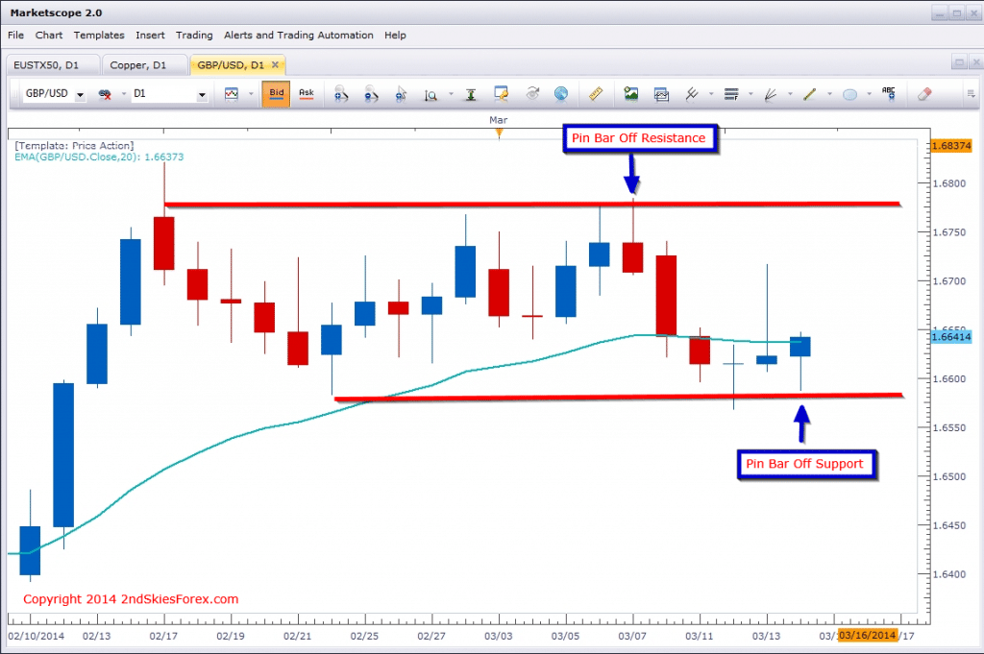Expand the linked-symbol icon's dropdown arrow
Screen dimensions: 984x654
[x=124, y=94]
